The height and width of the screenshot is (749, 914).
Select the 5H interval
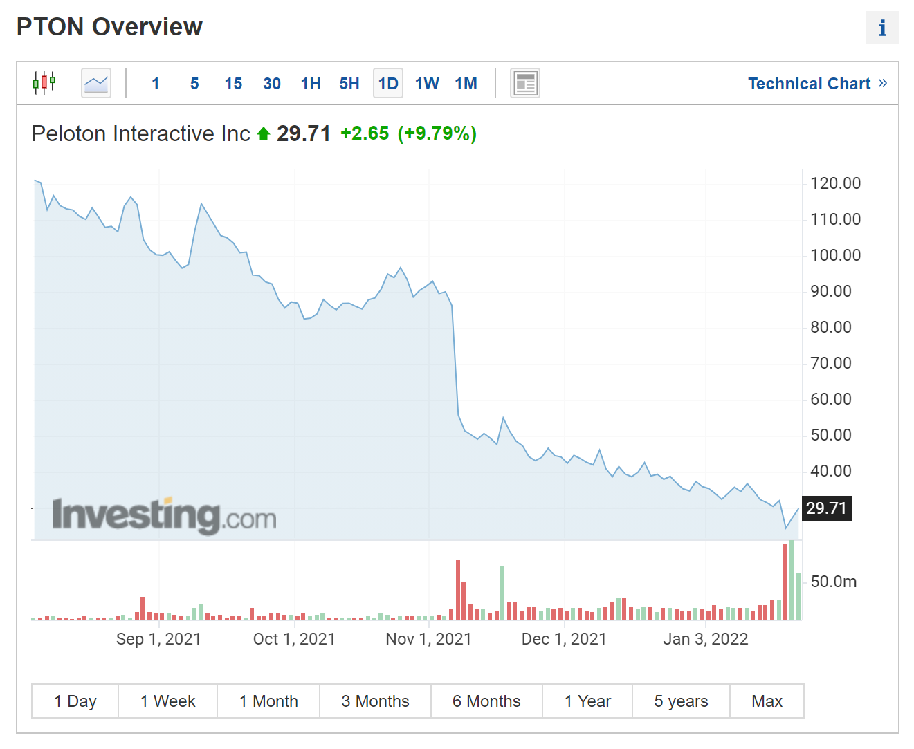click(349, 84)
